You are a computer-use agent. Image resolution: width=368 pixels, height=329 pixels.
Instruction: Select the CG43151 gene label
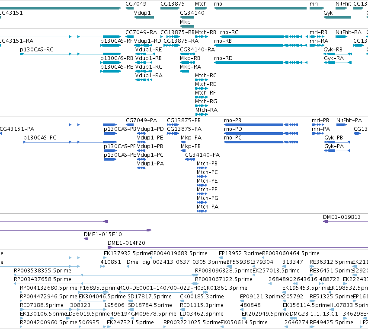(11, 13)
